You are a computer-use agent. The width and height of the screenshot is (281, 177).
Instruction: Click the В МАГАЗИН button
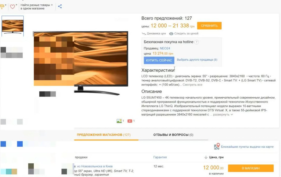coord(251,168)
